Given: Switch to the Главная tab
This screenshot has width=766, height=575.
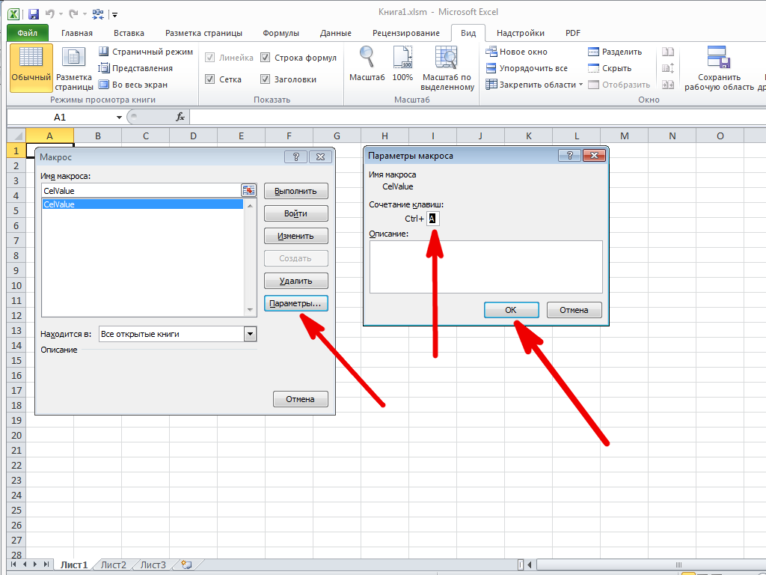Looking at the screenshot, I should (77, 33).
